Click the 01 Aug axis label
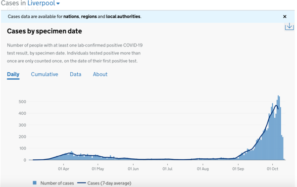 tap(202, 169)
